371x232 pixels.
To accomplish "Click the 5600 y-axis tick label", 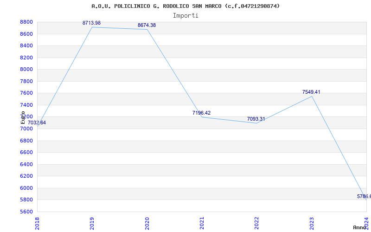I will point(26,212).
